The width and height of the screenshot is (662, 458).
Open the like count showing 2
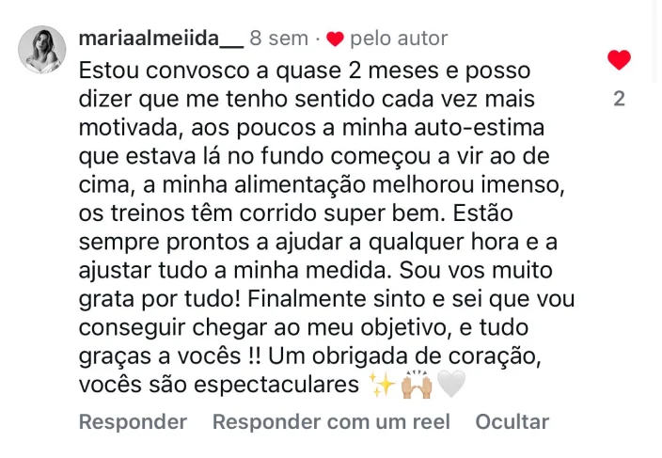pos(619,98)
